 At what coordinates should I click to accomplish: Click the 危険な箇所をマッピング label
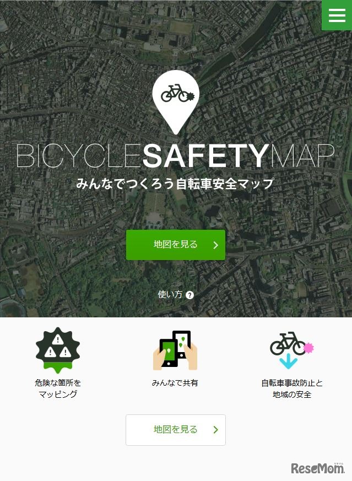(x=58, y=388)
